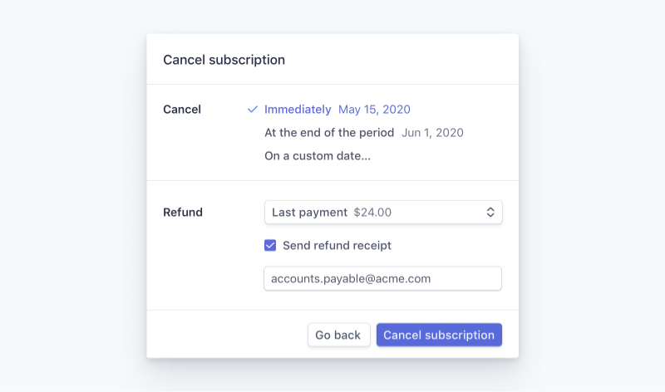Click the Jun 1, 2020 date
The width and height of the screenshot is (665, 392).
tap(432, 133)
